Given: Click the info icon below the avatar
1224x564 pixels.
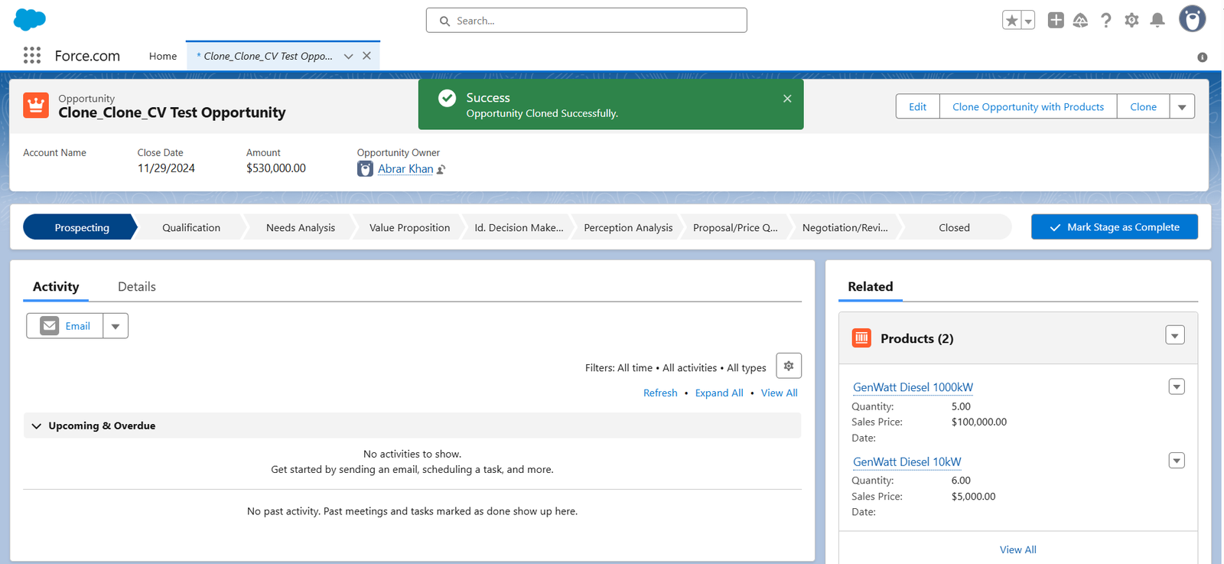Looking at the screenshot, I should [1202, 57].
